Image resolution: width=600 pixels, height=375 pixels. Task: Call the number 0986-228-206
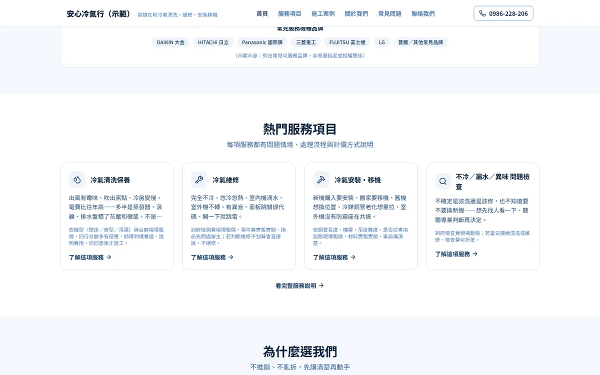503,13
